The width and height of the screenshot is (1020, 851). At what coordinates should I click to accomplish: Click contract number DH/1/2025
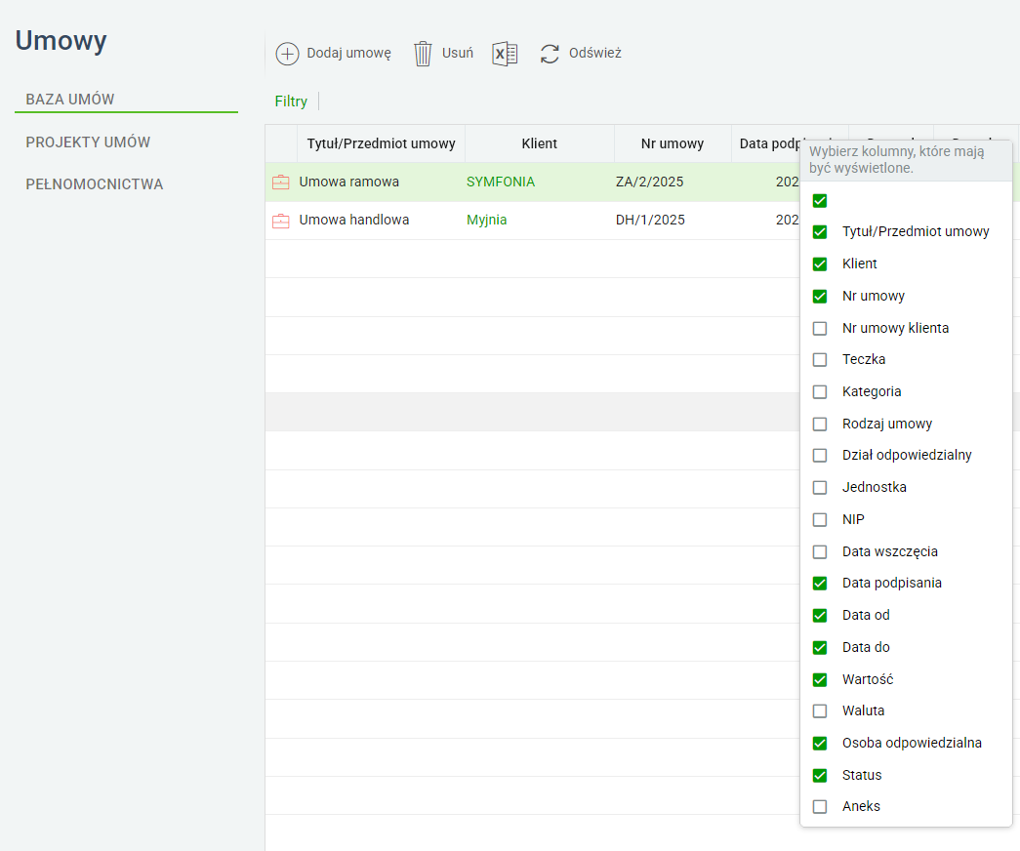pyautogui.click(x=650, y=220)
